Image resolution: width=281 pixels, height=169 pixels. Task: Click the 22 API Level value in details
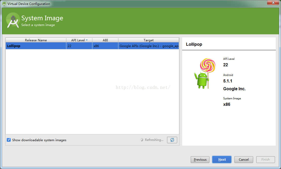click(225, 65)
